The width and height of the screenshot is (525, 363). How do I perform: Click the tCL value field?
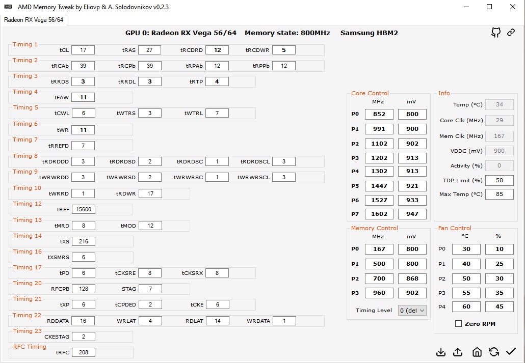click(83, 50)
